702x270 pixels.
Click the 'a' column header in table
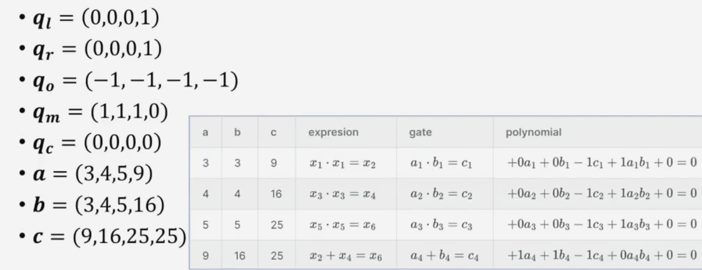click(x=205, y=133)
